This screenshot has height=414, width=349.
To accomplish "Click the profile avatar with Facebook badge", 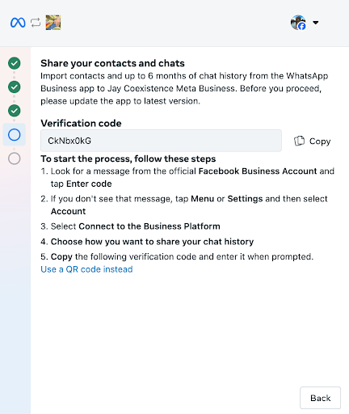I will (298, 23).
